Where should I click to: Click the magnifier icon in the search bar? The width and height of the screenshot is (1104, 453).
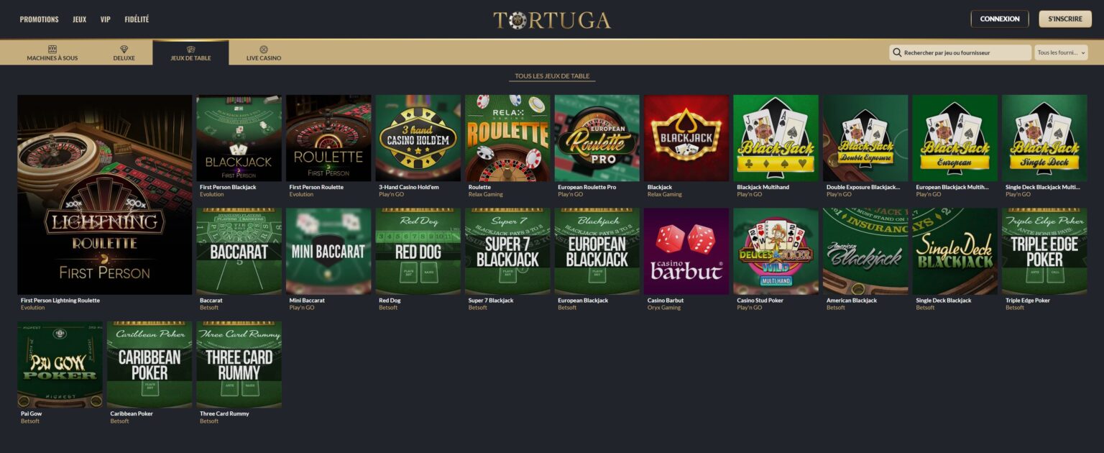pos(897,52)
